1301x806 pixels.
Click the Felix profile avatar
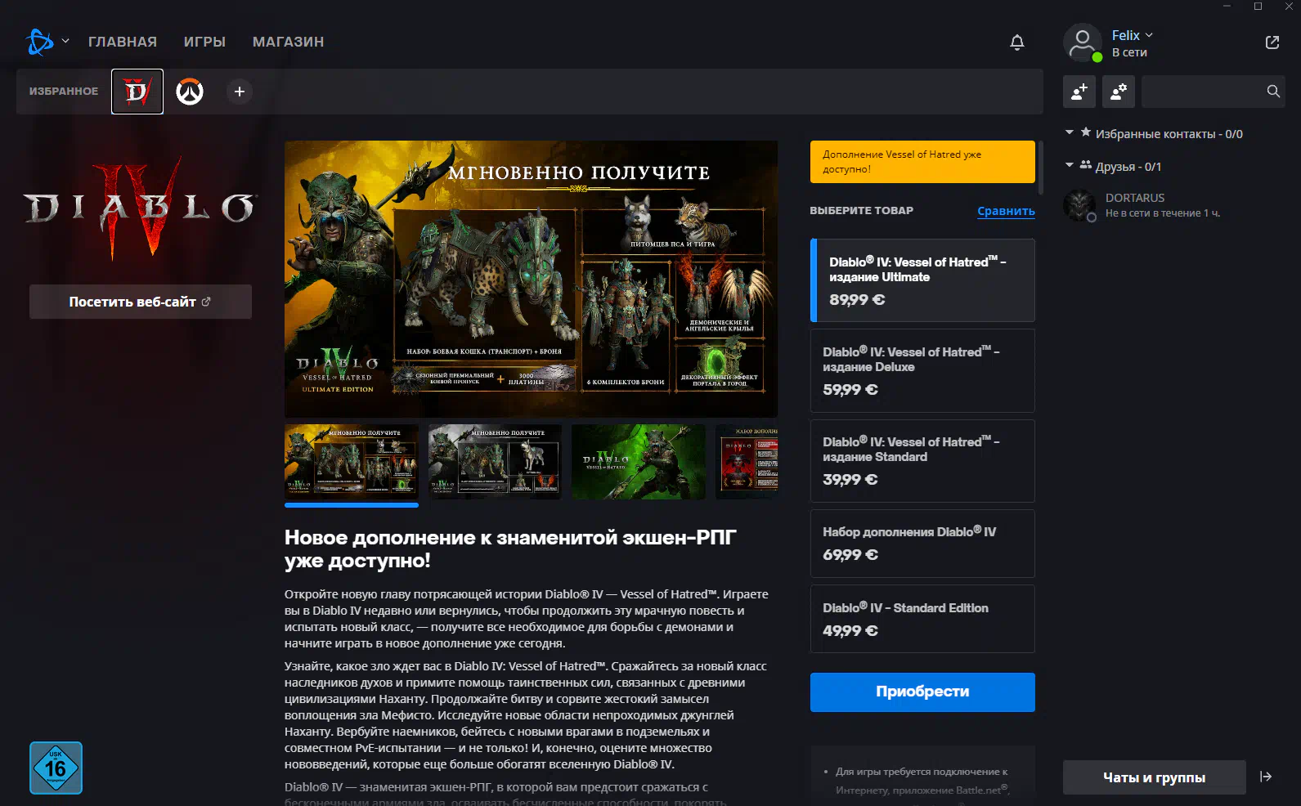coord(1083,43)
